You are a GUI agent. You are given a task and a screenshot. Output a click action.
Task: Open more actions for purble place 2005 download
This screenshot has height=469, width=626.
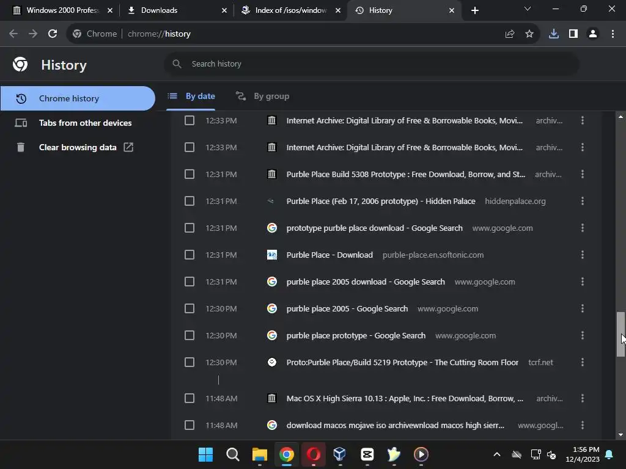pos(583,282)
